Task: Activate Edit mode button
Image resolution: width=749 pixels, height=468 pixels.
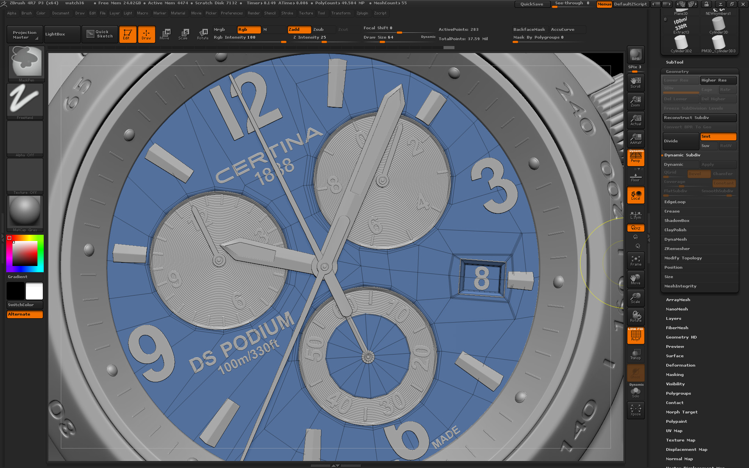Action: tap(128, 34)
